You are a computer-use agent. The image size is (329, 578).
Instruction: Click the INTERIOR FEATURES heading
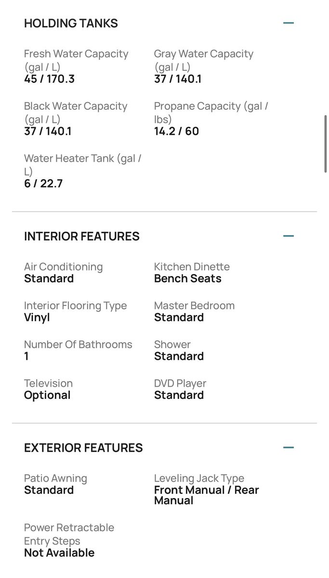point(82,236)
